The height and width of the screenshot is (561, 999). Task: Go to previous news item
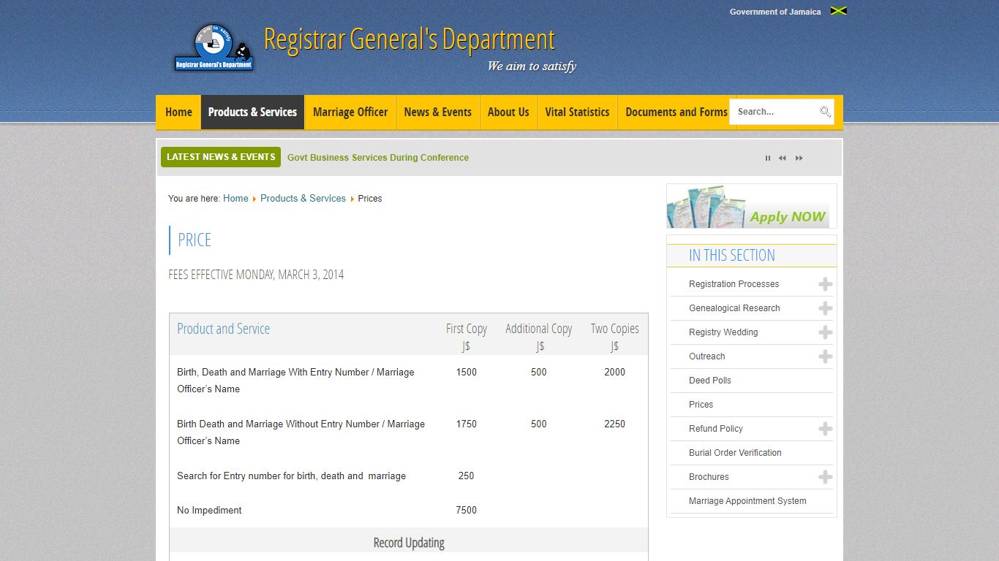coord(783,158)
